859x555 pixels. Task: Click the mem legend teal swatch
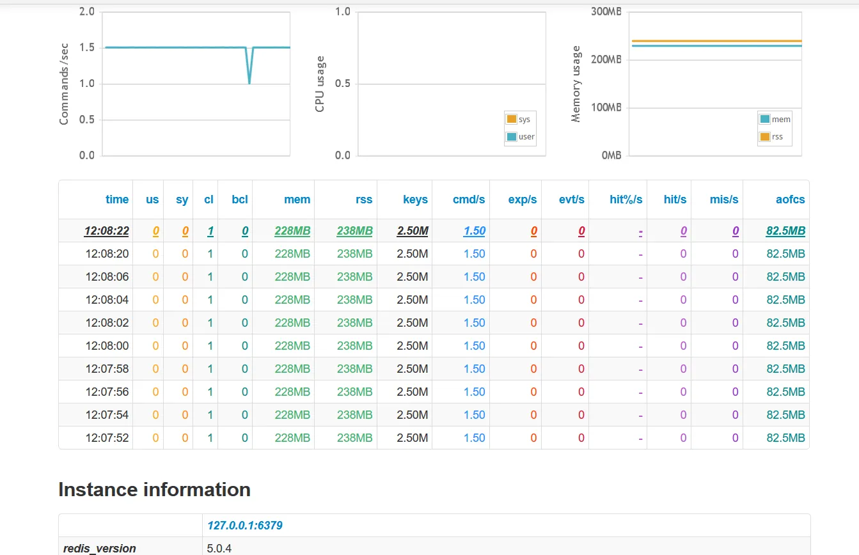click(765, 119)
